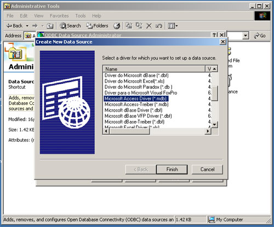Image resolution: width=274 pixels, height=227 pixels.
Task: Click the Undo icon in toolbar
Action: pyautogui.click(x=158, y=26)
